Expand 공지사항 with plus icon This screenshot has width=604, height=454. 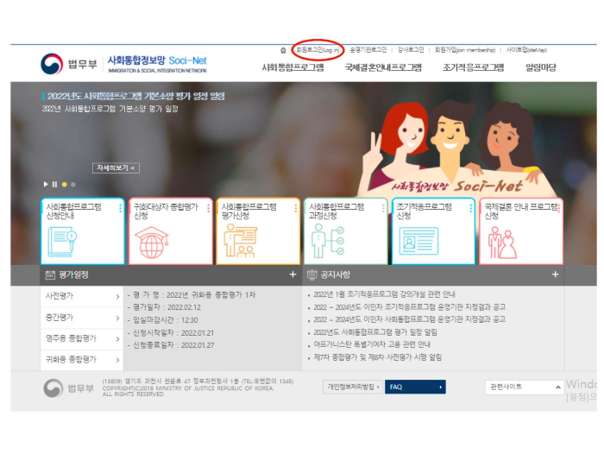(555, 274)
